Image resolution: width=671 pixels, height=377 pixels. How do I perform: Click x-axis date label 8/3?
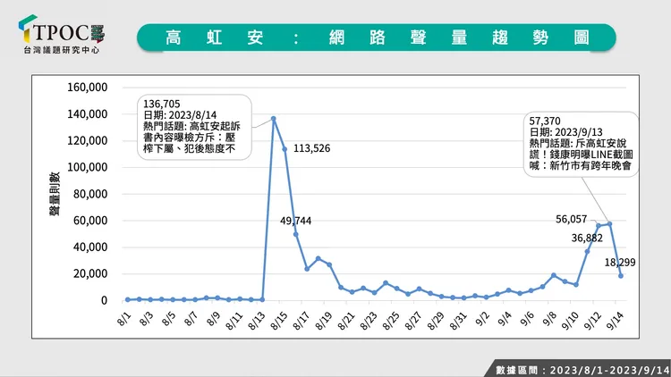146,319
